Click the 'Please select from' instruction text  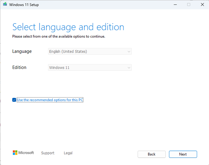point(58,36)
